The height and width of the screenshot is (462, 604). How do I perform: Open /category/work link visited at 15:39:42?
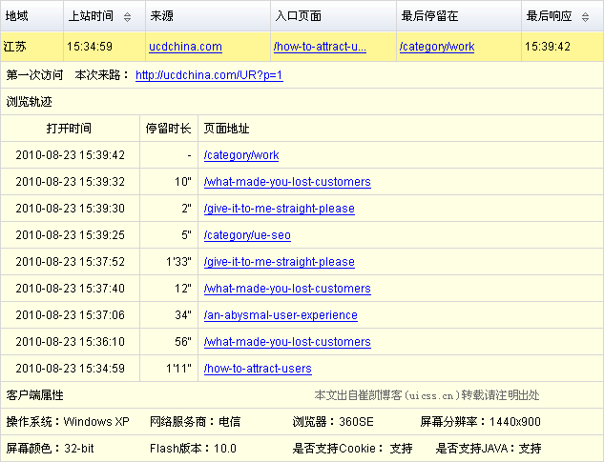tap(240, 155)
